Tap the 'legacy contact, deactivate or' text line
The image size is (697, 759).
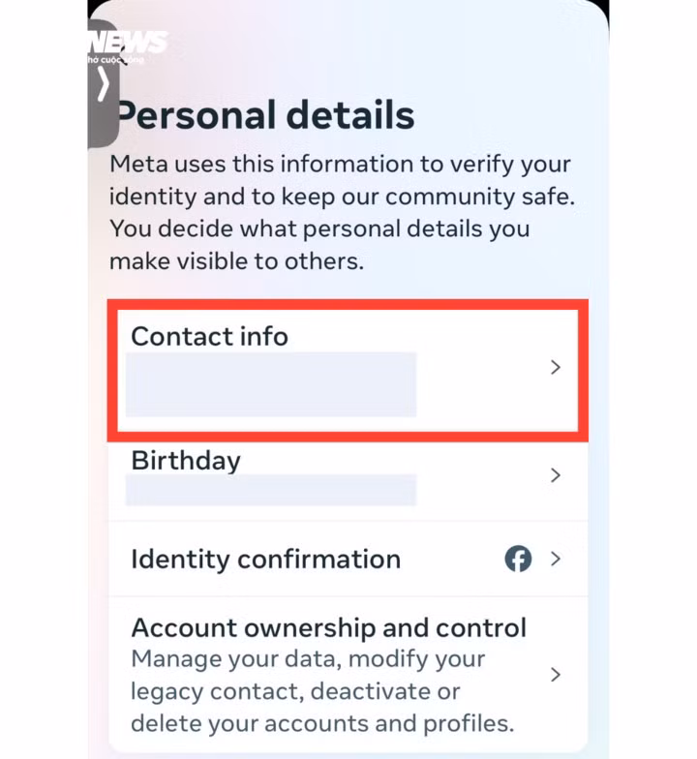(295, 691)
